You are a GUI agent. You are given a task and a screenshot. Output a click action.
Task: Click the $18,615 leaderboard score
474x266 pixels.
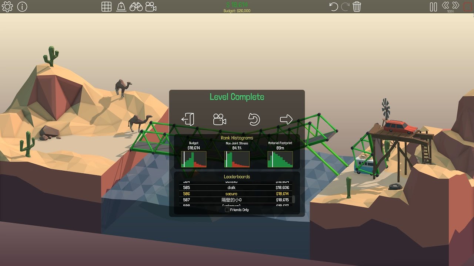point(283,200)
